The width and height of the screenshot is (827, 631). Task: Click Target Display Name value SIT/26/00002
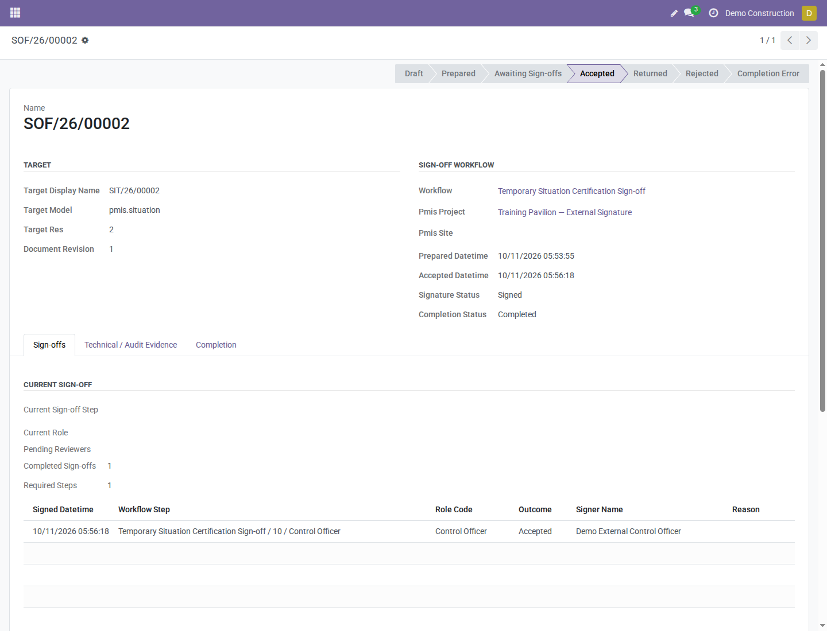tap(134, 190)
